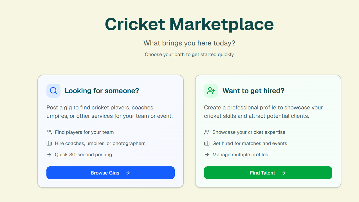
Task: Click the 'Looking for someone?' heading
Action: tap(102, 90)
